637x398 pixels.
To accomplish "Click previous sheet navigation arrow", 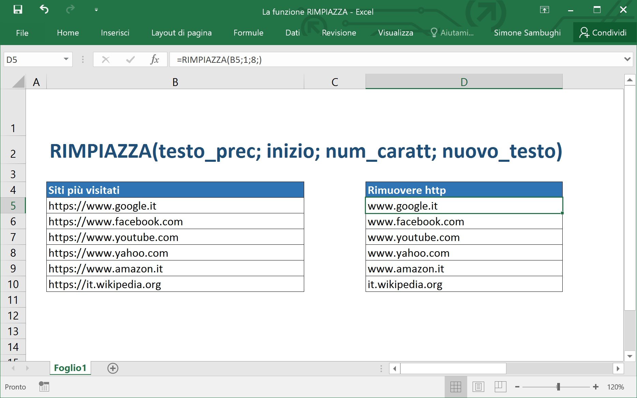I will [x=13, y=368].
